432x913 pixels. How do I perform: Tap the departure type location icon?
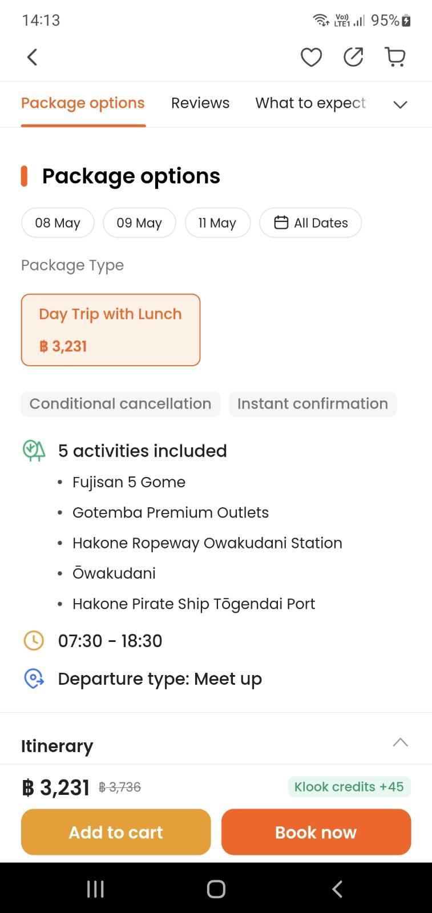34,678
